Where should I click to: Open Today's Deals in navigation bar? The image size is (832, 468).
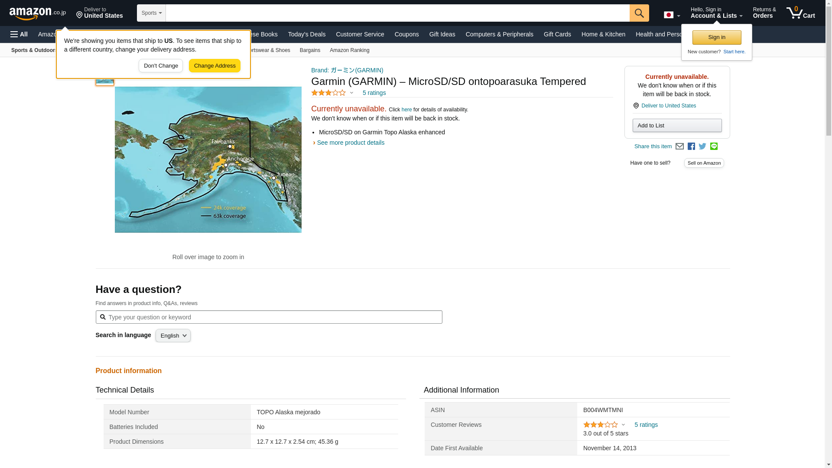(306, 34)
